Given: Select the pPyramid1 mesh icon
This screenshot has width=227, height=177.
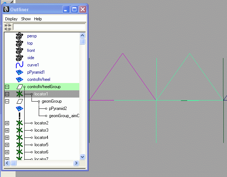Looking at the screenshot, I should pos(20,72).
